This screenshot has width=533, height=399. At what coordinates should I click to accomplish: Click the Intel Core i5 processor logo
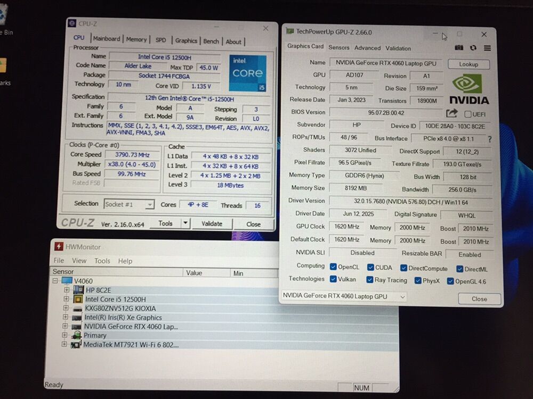pos(247,73)
